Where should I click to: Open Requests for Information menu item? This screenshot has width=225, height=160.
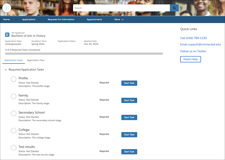click(x=61, y=20)
